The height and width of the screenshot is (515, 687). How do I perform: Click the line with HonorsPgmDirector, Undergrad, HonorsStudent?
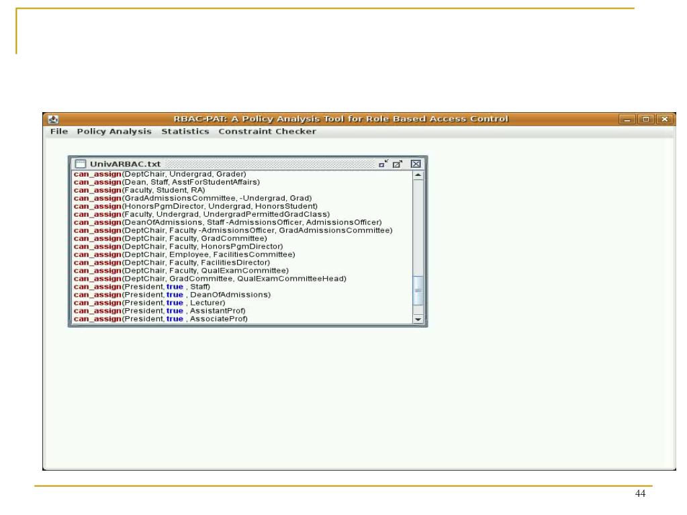(x=195, y=206)
